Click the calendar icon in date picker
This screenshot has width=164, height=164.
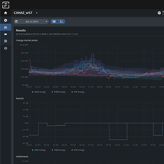[x=16, y=22]
